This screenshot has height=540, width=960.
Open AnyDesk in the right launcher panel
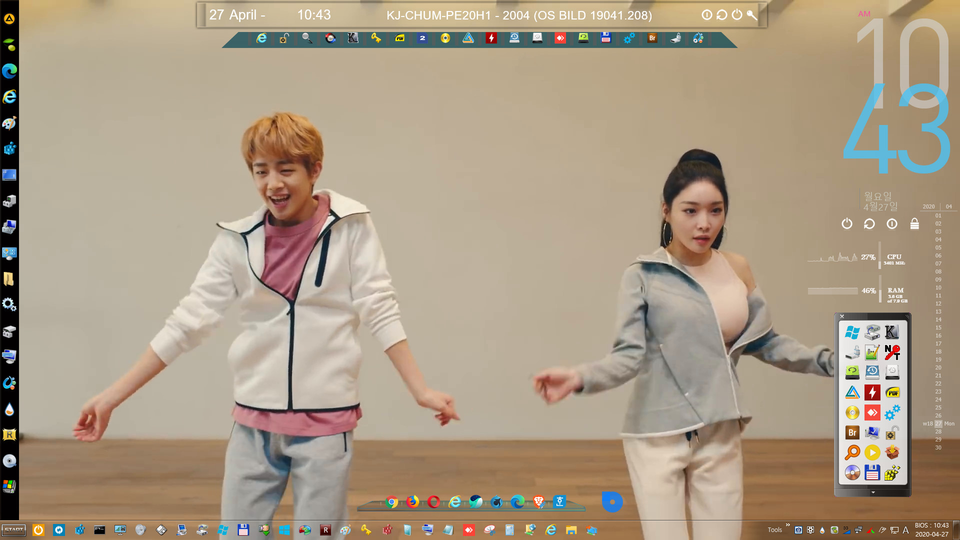coord(872,412)
